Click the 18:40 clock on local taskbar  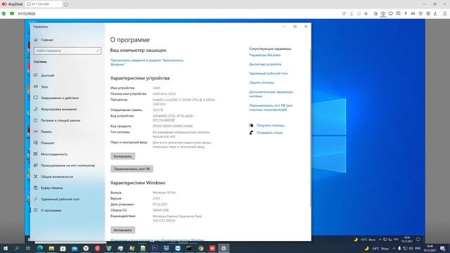tap(430, 248)
